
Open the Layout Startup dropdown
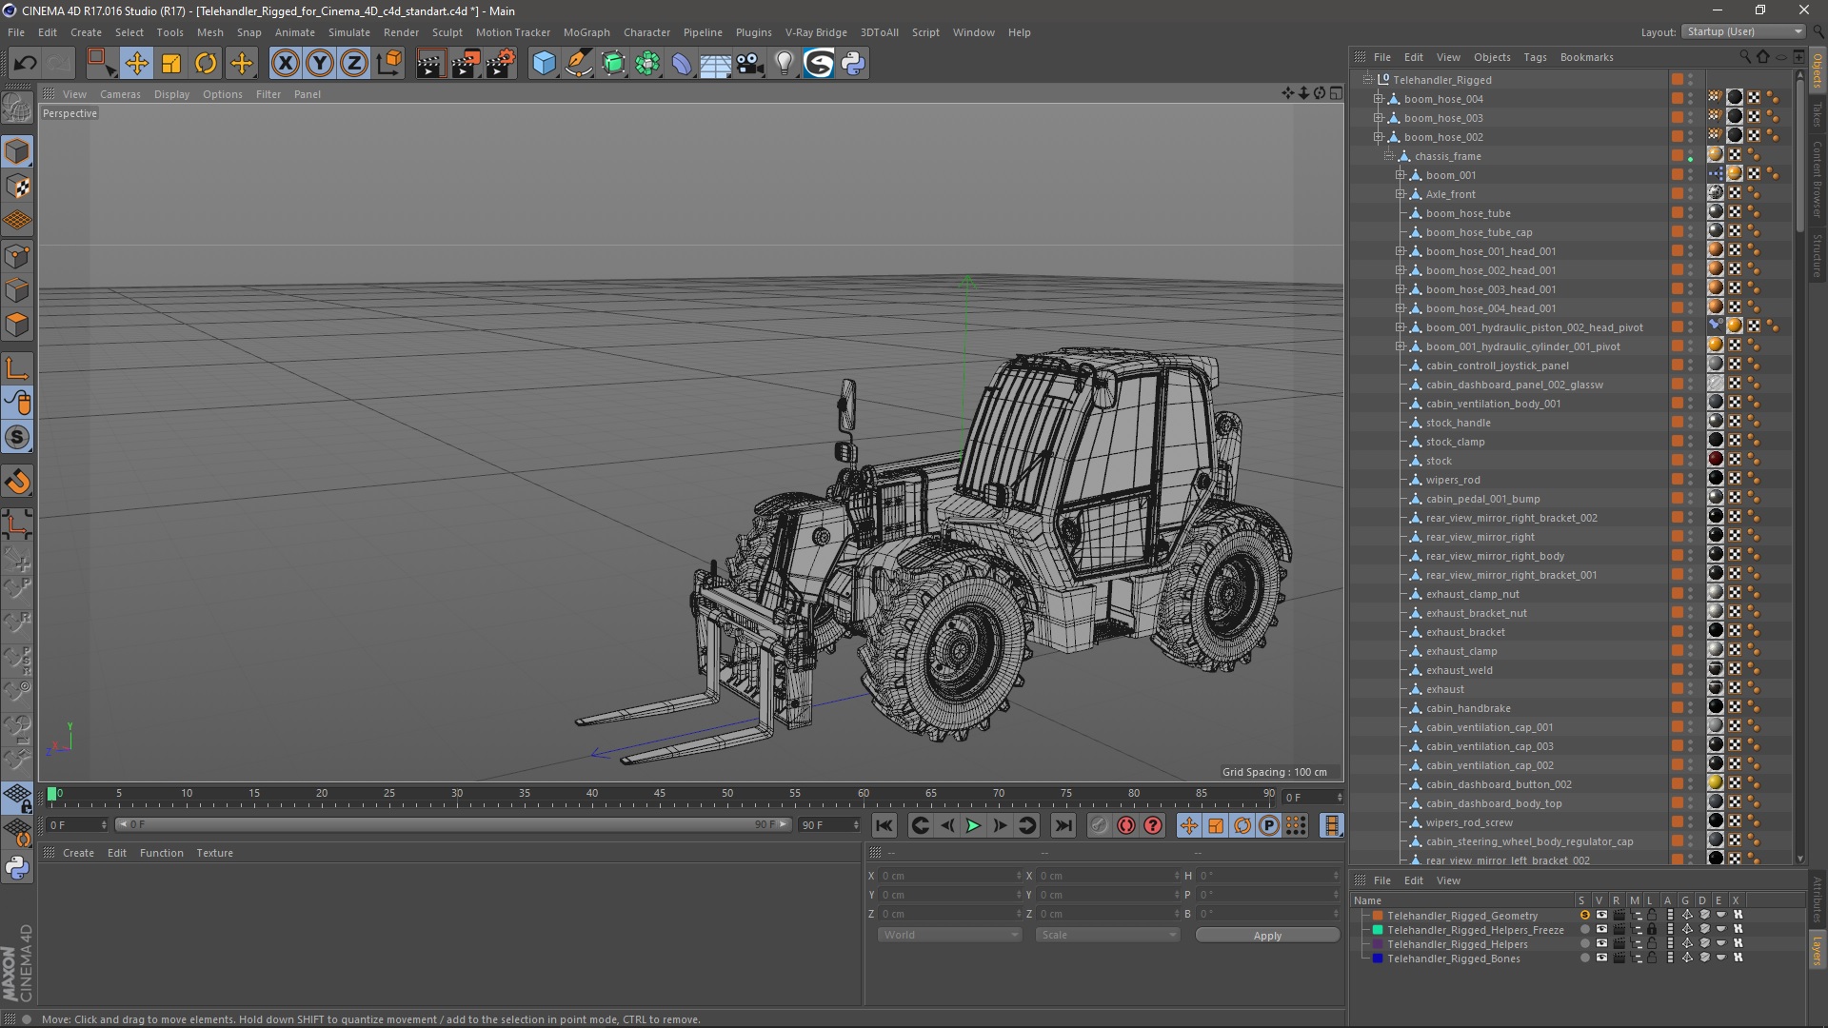tap(1742, 31)
